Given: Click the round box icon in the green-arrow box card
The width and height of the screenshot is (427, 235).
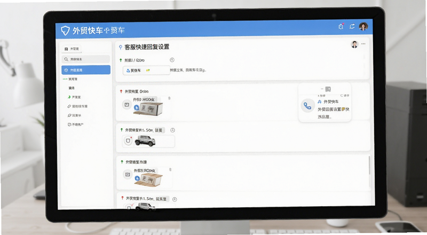Looking at the screenshot, I should pyautogui.click(x=128, y=174).
